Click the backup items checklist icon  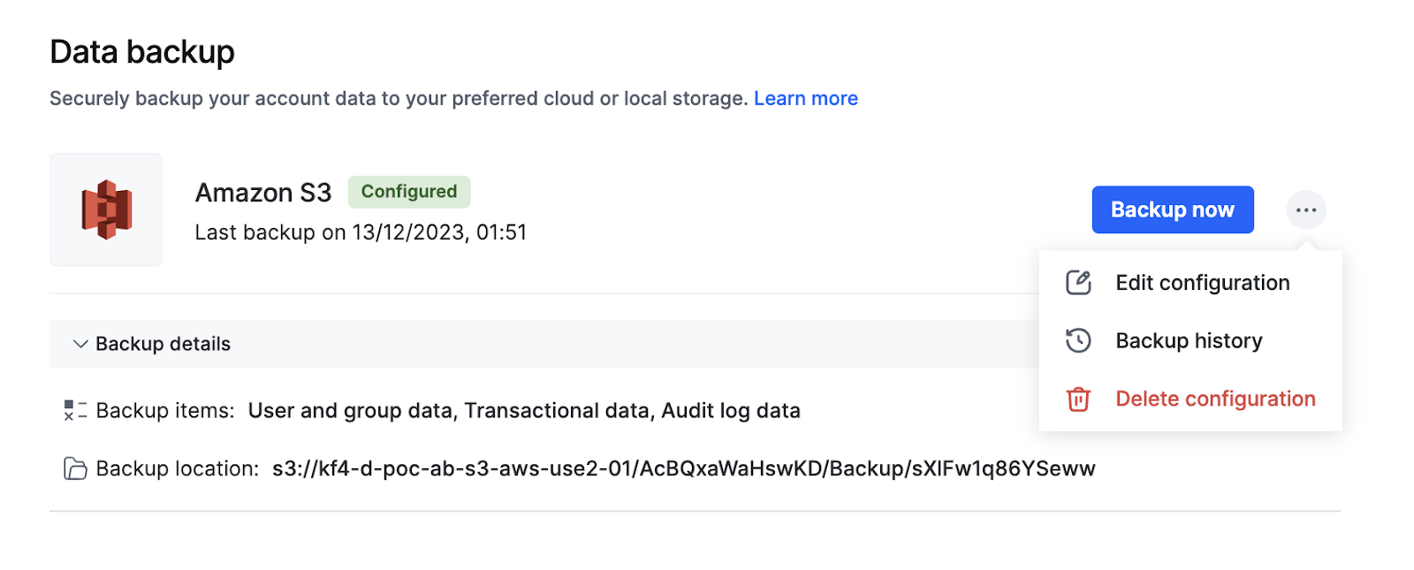pyautogui.click(x=75, y=410)
